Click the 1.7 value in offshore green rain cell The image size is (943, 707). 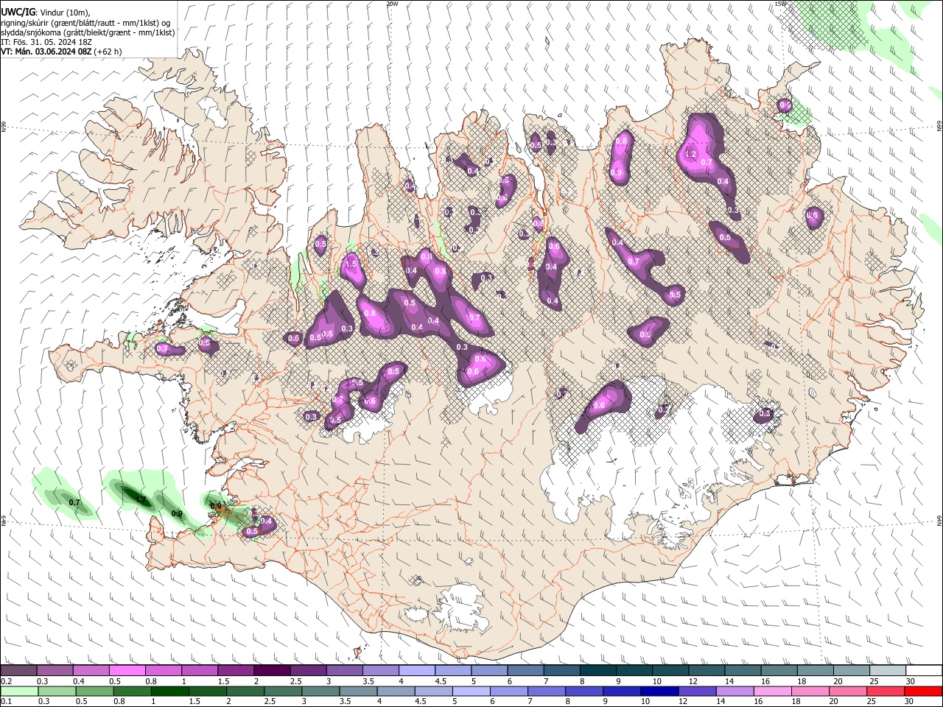tap(141, 500)
